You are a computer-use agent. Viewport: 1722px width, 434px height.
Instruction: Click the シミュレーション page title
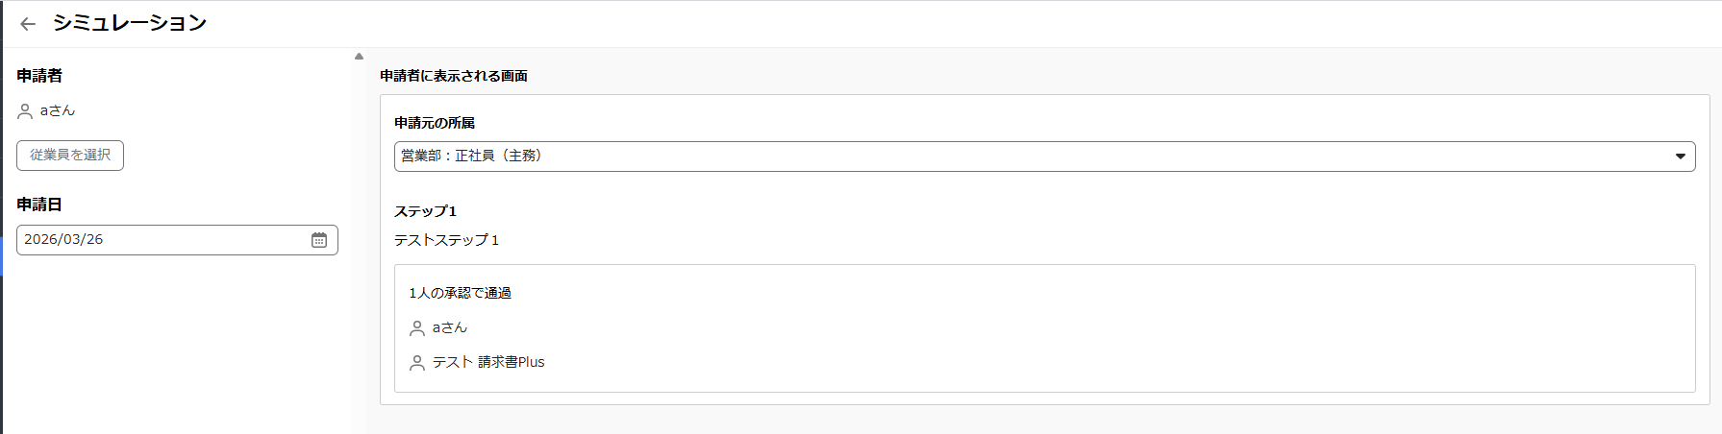click(130, 23)
